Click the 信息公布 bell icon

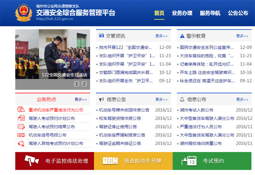pyautogui.click(x=182, y=99)
